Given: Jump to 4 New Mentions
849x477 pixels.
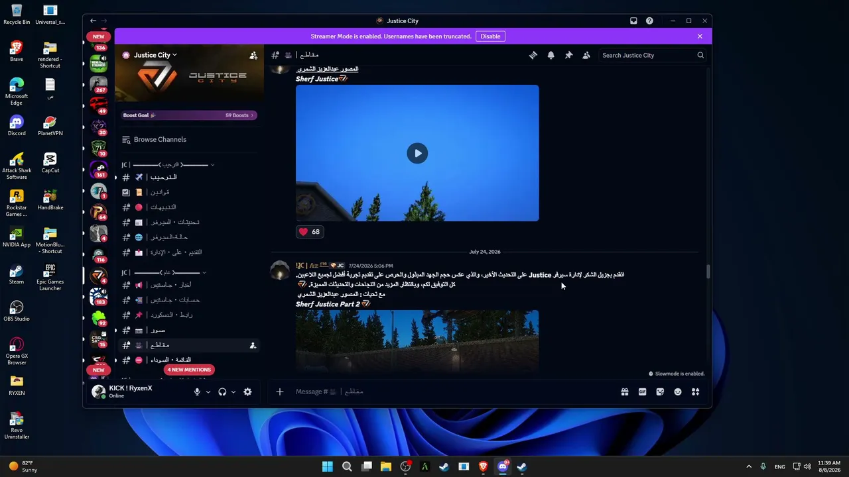Looking at the screenshot, I should 189,370.
